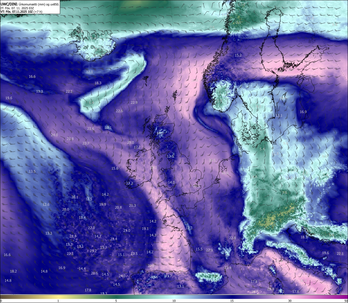
Task: Click the 21.3 value on the map
Action: [132, 205]
